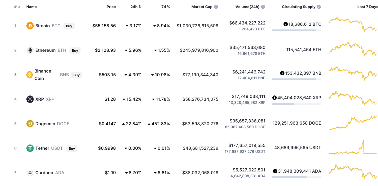Select the Ethereum diamond logo
Screen dimensions: 378x186
pos(30,50)
